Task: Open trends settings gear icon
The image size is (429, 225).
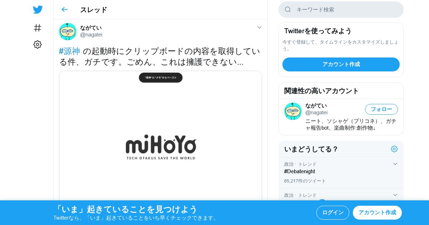Action: click(x=394, y=149)
